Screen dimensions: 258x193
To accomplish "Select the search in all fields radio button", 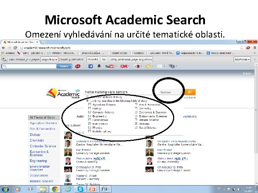I will coord(87,97).
